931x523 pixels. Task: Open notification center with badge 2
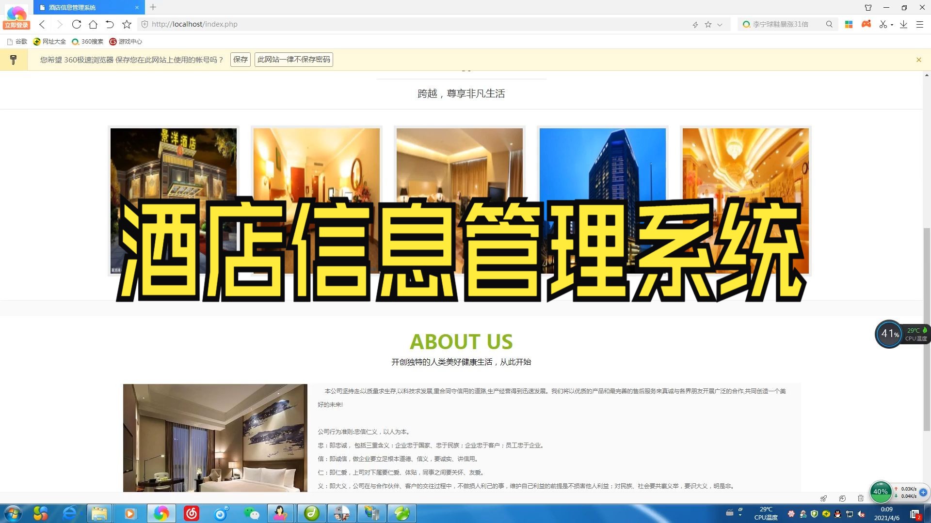pos(915,514)
